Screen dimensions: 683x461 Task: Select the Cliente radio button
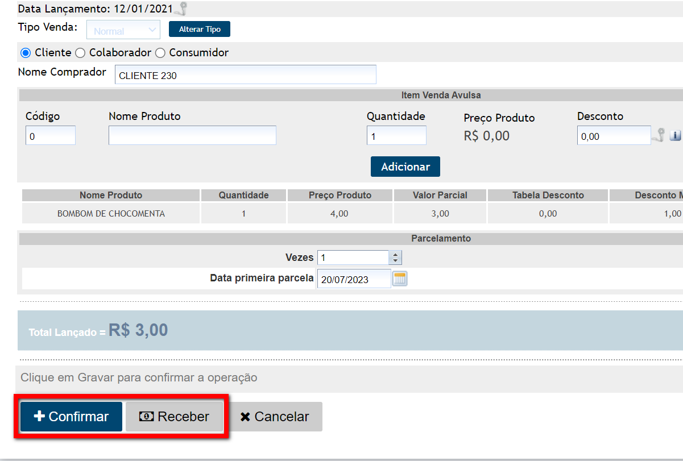pos(25,53)
